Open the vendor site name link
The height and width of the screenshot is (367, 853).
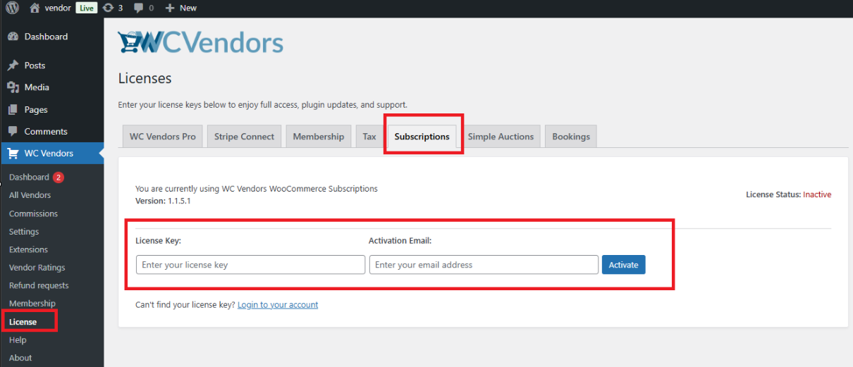point(57,8)
